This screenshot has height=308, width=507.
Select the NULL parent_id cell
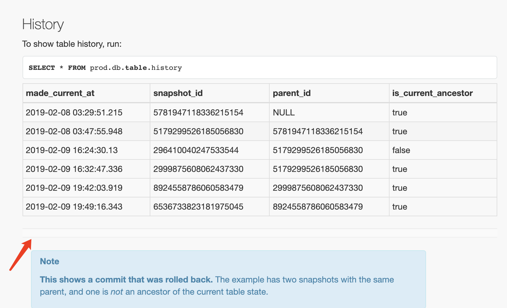[284, 112]
